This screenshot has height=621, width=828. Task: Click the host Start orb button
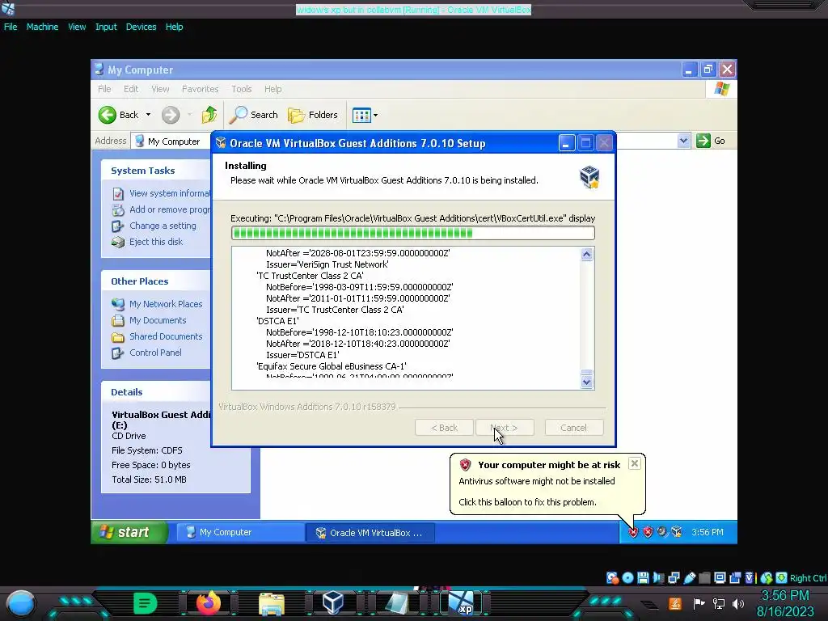click(x=21, y=603)
